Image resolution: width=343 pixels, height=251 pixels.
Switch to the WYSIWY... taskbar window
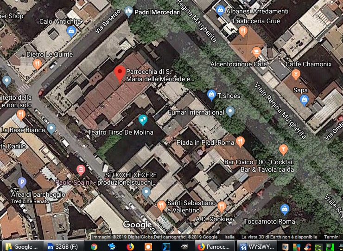[x=257, y=247]
